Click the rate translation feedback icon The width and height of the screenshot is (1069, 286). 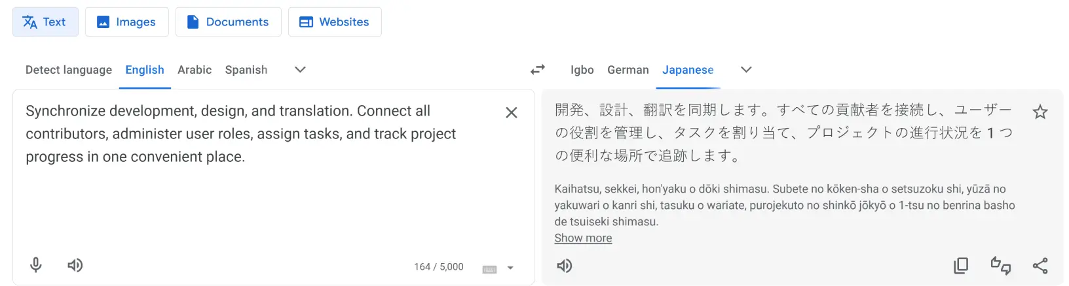tap(1000, 266)
